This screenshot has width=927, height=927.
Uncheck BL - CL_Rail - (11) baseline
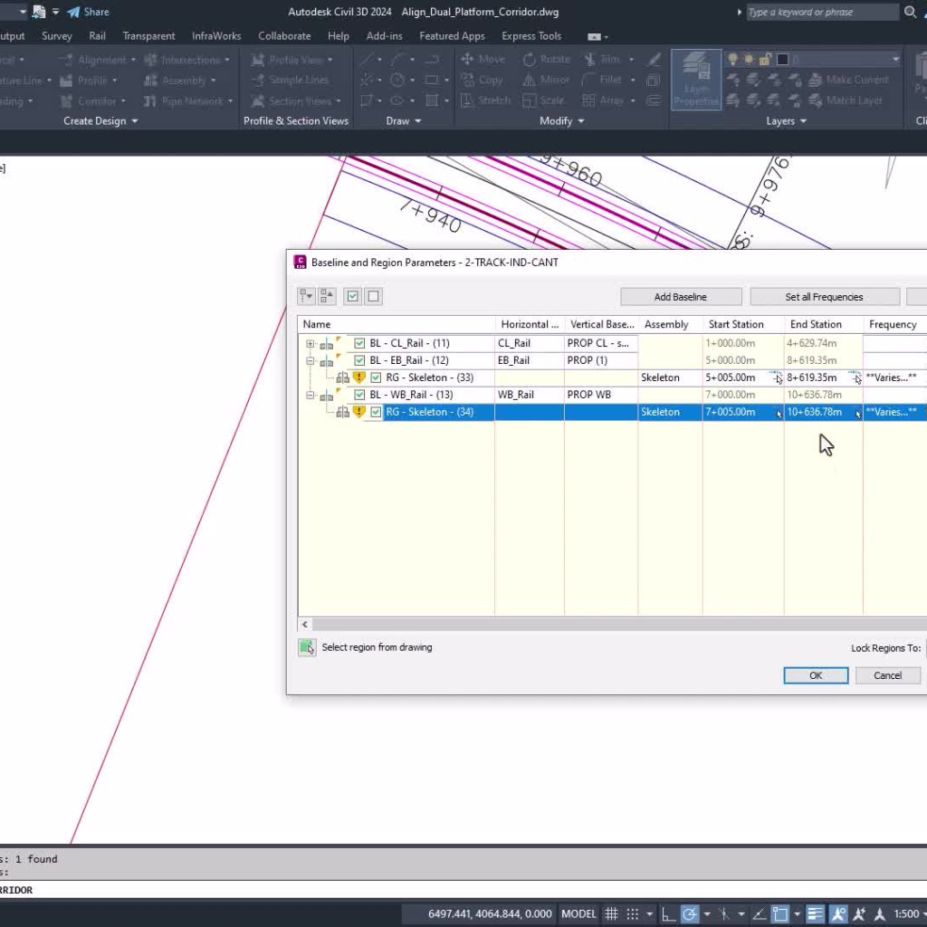click(359, 343)
